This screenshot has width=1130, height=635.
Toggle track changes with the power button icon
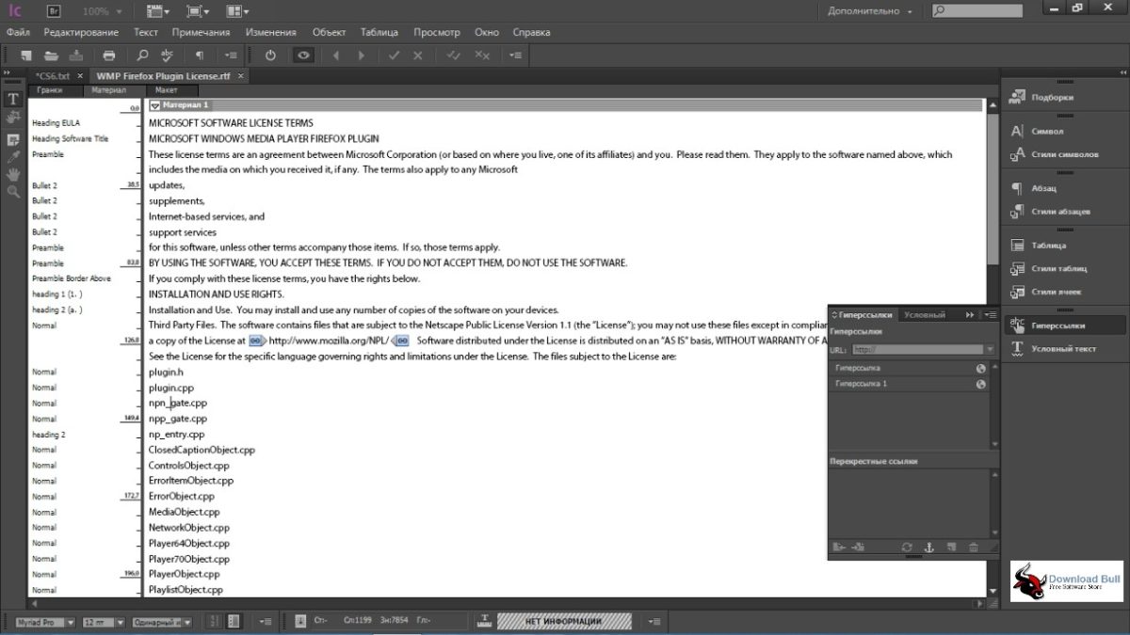pos(270,56)
